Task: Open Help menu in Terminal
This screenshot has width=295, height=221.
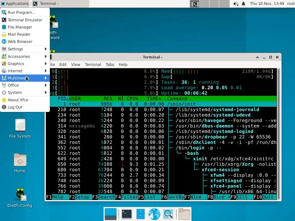Action: pos(123,65)
